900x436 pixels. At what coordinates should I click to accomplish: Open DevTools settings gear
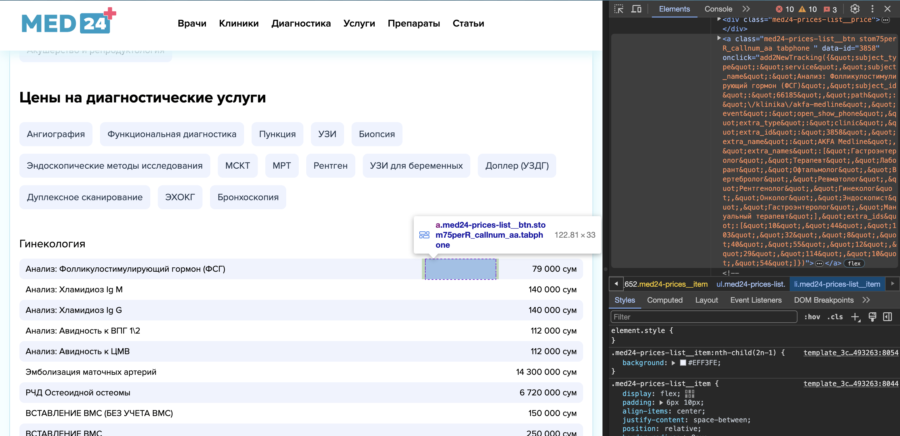tap(855, 9)
